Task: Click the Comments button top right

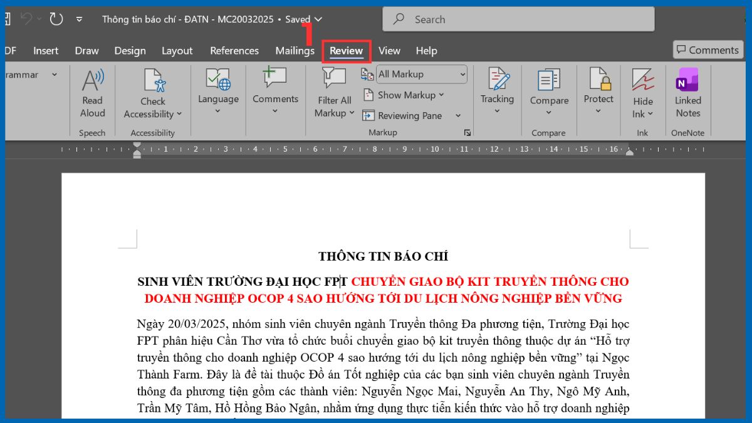Action: tap(708, 50)
